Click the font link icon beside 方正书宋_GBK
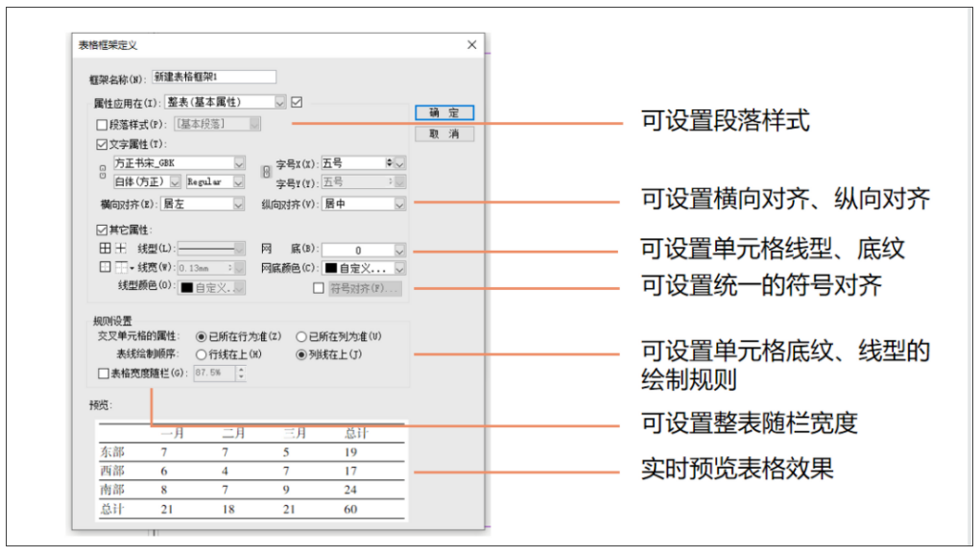This screenshot has width=980, height=556. [104, 173]
